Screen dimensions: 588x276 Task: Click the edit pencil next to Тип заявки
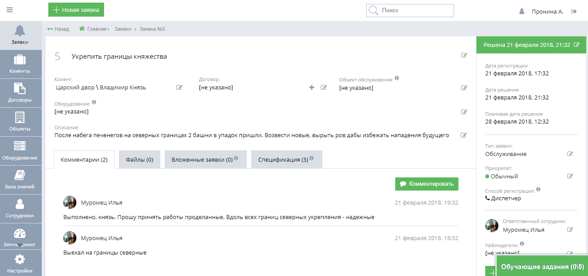pos(570,154)
